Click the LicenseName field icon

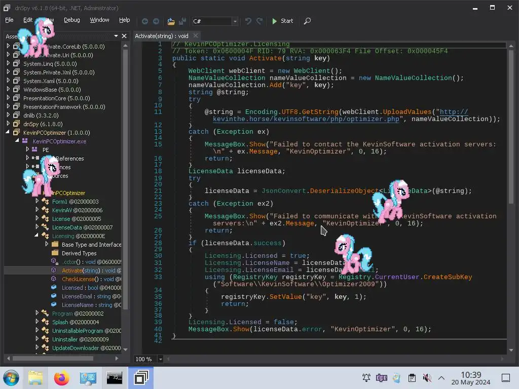click(x=54, y=304)
